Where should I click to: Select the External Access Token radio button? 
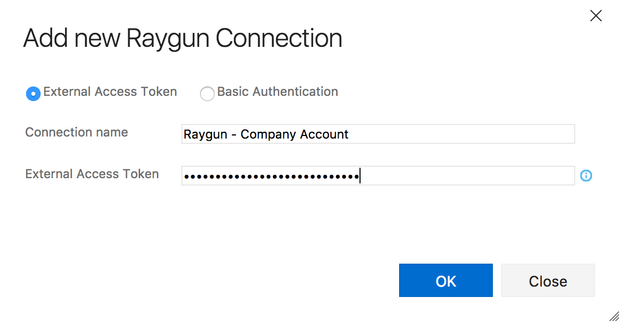coord(33,94)
